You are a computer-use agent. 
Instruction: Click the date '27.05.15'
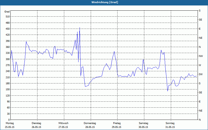click(x=63, y=127)
